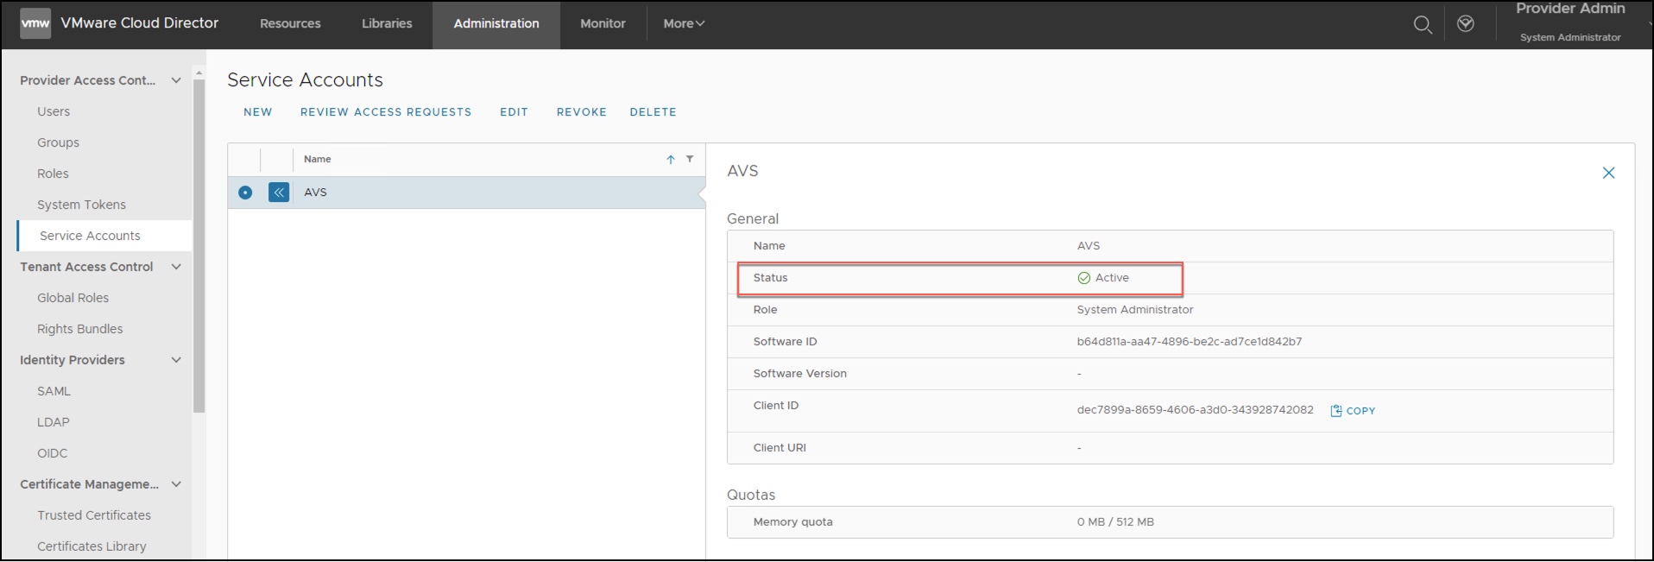Select the AVS row radio button
This screenshot has height=562, width=1654.
(245, 193)
